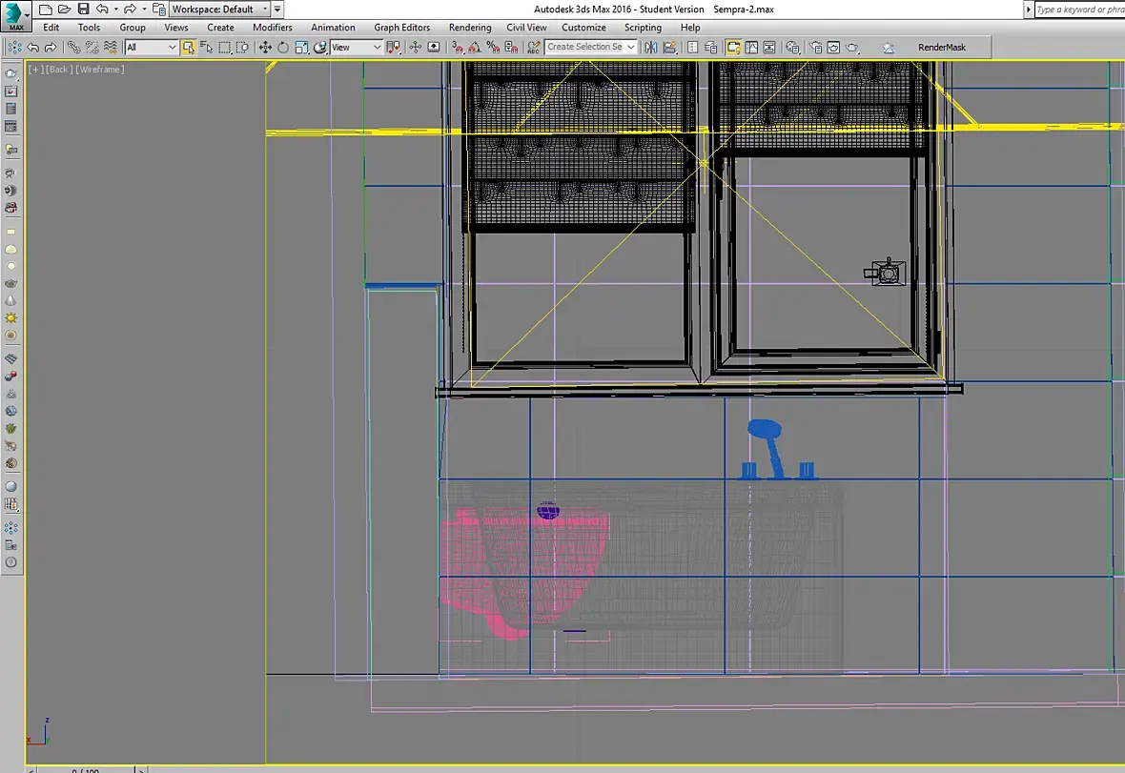
Task: Click the [Wireframe] shading label
Action: click(x=100, y=70)
